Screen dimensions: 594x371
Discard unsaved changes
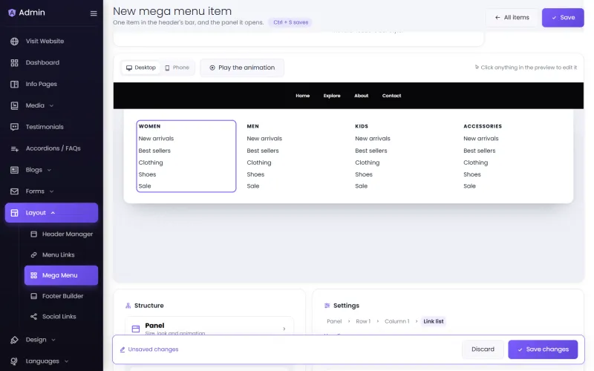(483, 349)
